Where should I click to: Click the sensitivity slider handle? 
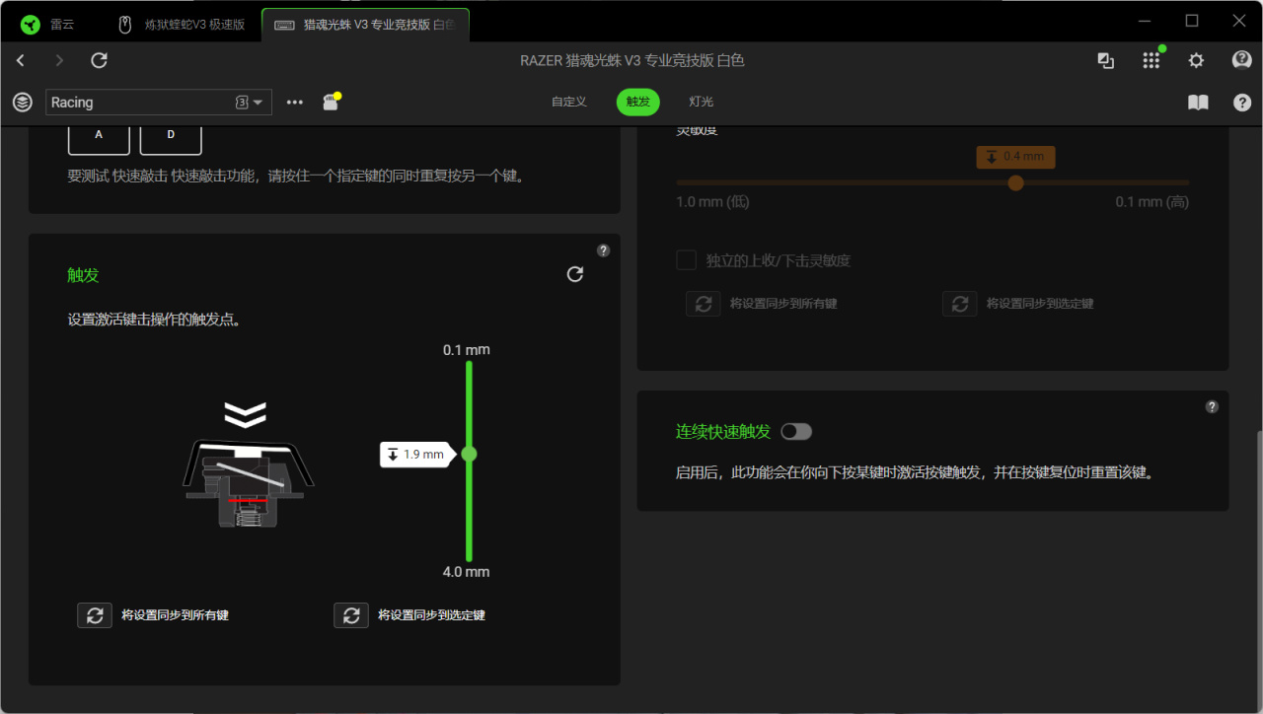1015,182
